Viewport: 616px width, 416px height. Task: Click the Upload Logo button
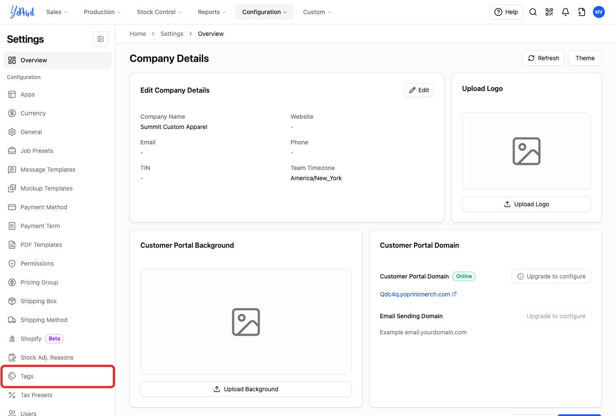(527, 204)
